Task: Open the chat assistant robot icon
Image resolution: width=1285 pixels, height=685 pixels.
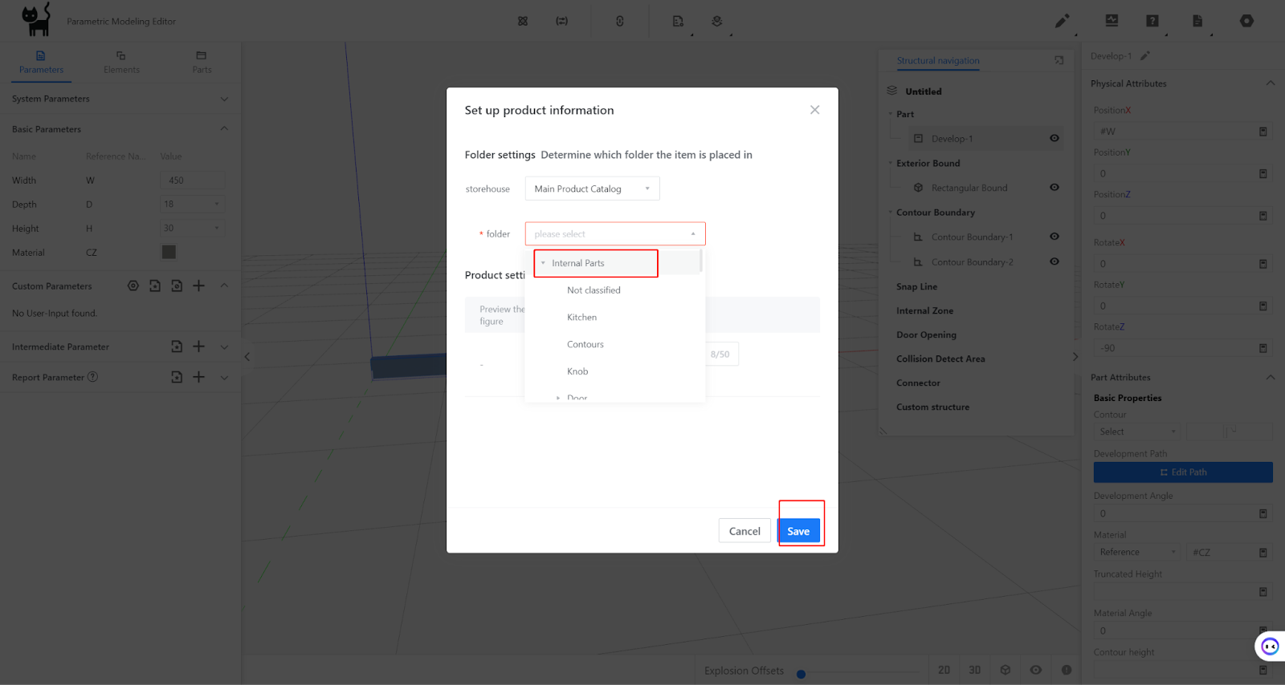Action: pyautogui.click(x=1269, y=646)
